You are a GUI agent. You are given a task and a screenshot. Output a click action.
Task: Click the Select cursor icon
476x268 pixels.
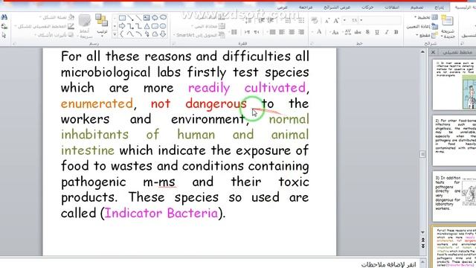4,35
